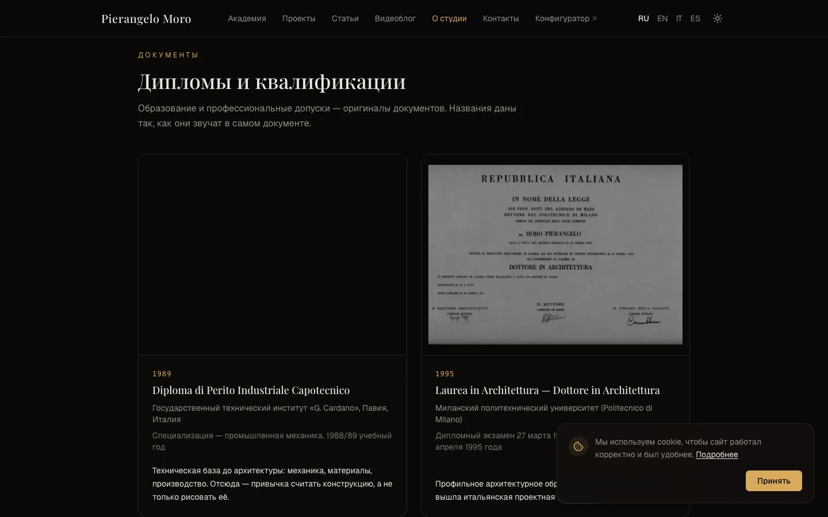Switch the language to ES
This screenshot has height=517, width=828.
coord(695,18)
